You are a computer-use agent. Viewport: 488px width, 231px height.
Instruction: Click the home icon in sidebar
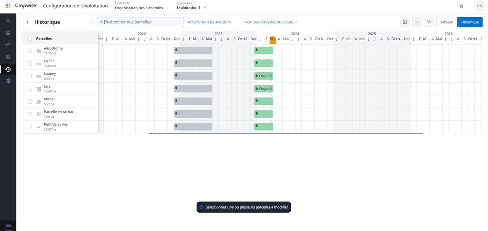pyautogui.click(x=8, y=21)
